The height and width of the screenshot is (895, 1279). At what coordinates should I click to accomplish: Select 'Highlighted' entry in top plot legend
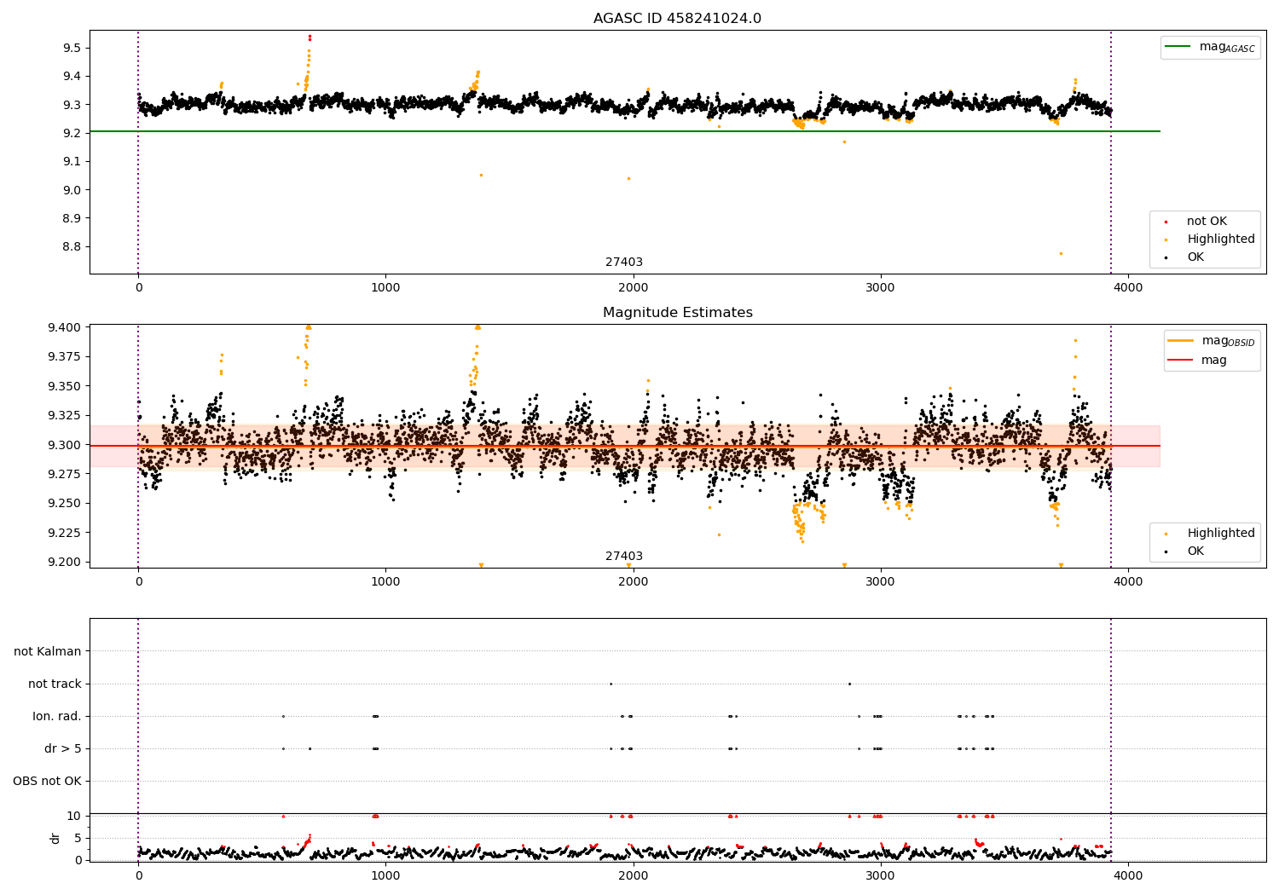point(1220,240)
